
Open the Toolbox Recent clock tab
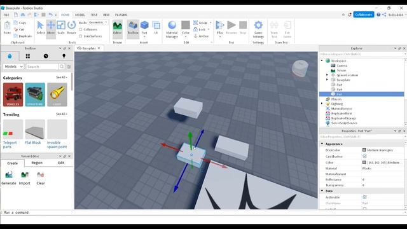(x=46, y=56)
